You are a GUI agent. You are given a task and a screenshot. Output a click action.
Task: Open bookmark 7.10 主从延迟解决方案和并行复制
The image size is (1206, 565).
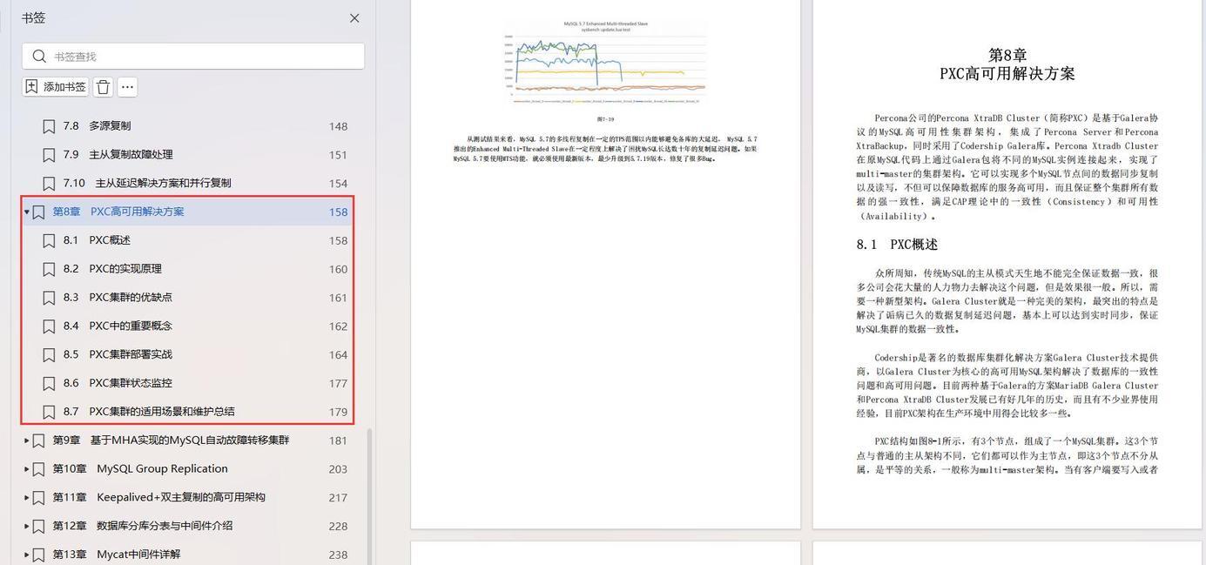(147, 184)
